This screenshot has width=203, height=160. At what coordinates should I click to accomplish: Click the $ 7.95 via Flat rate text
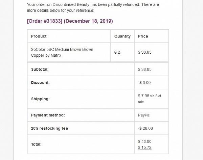(x=150, y=99)
